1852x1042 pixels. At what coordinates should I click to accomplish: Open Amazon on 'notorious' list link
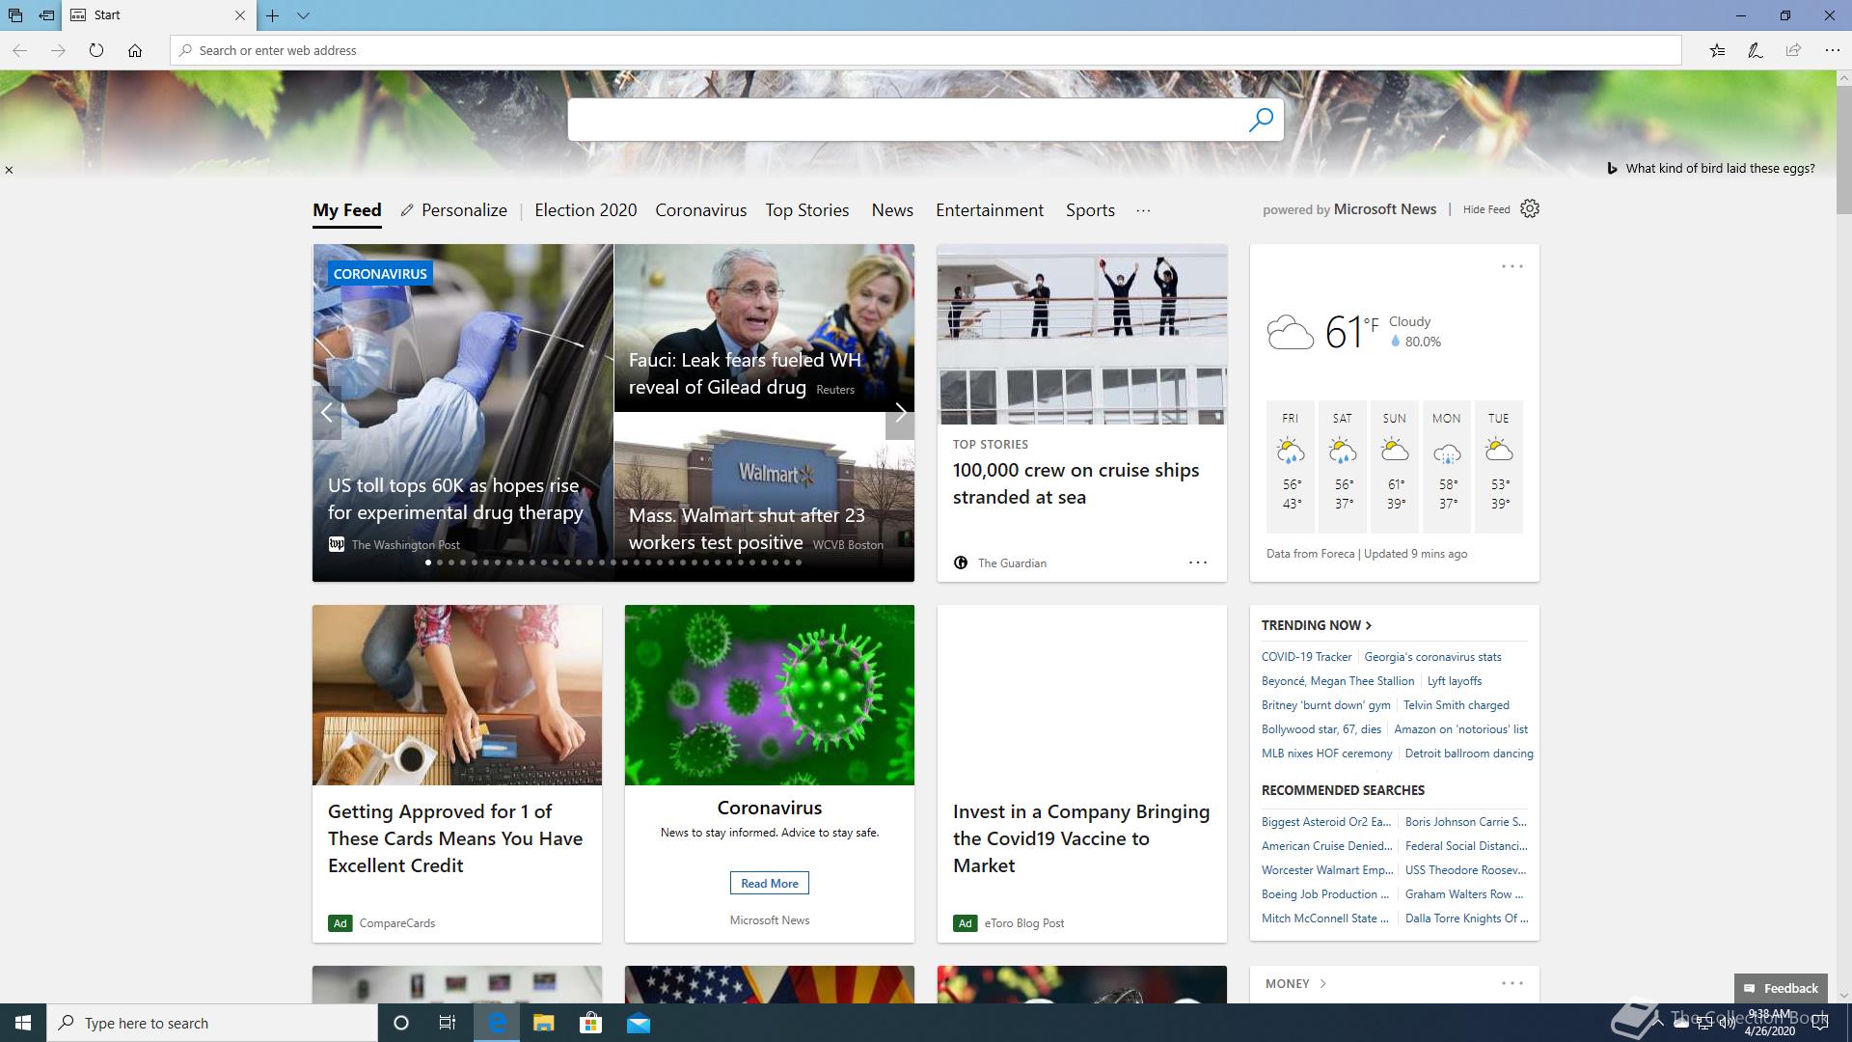[x=1460, y=729]
